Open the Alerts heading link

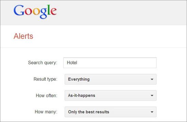[x=23, y=36]
